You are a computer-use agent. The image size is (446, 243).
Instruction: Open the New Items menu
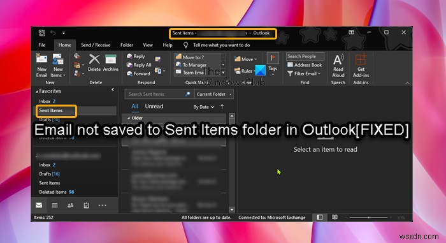(x=58, y=66)
